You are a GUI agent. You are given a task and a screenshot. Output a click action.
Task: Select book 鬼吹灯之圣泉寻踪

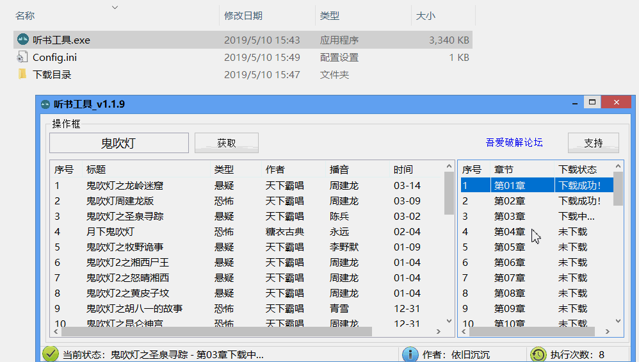[x=125, y=217]
